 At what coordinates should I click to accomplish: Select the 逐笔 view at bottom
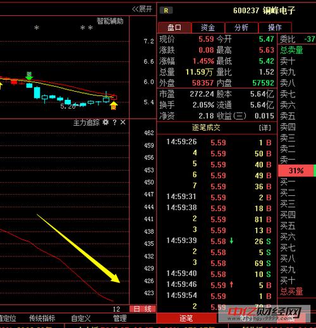coord(186,319)
